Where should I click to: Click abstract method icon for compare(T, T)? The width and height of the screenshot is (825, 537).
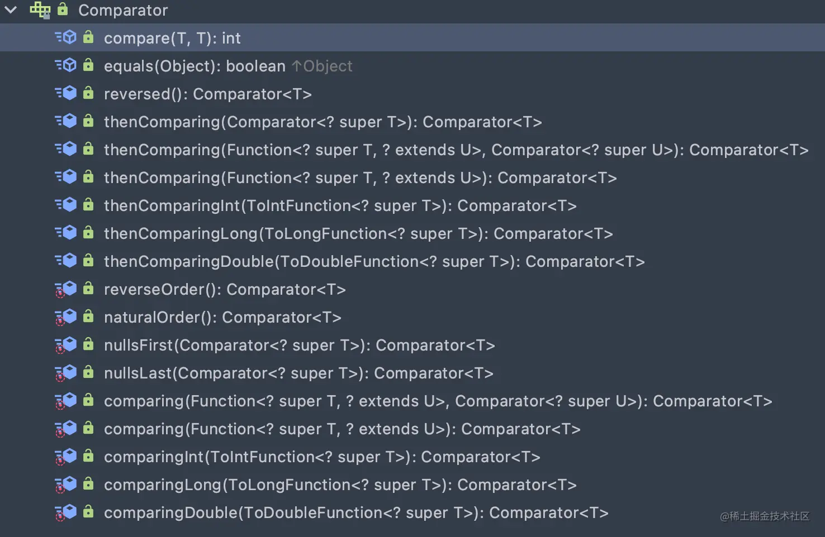point(66,37)
